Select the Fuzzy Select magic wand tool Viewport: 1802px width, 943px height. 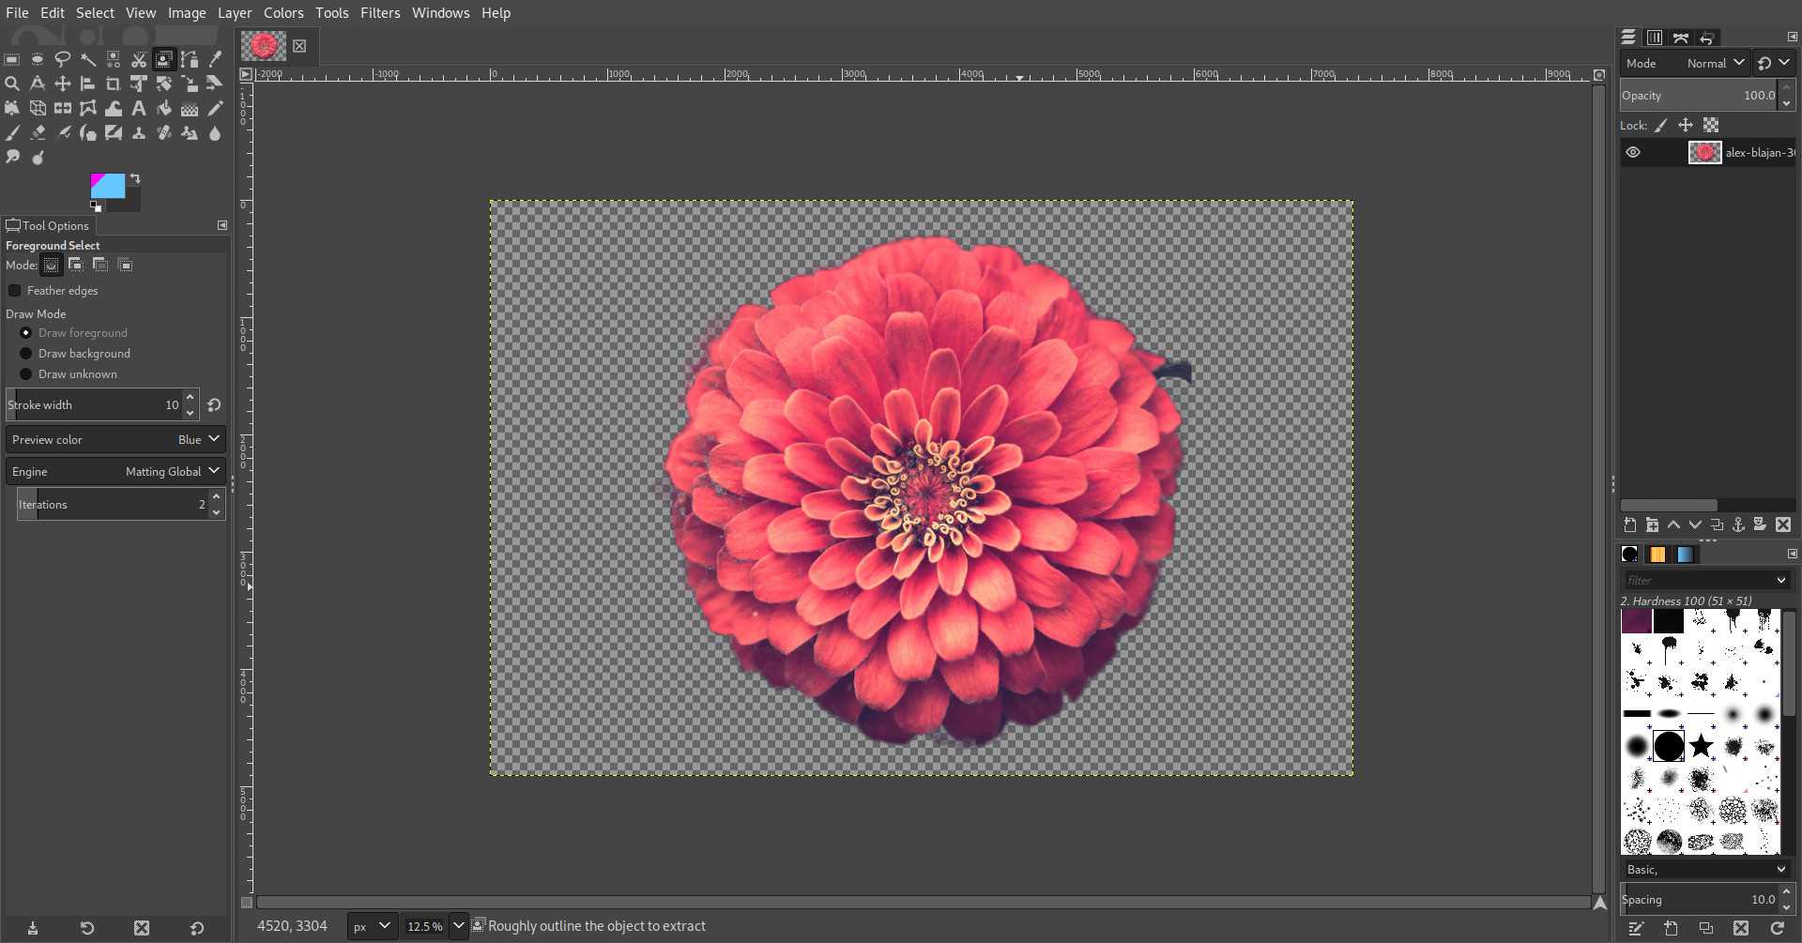88,59
